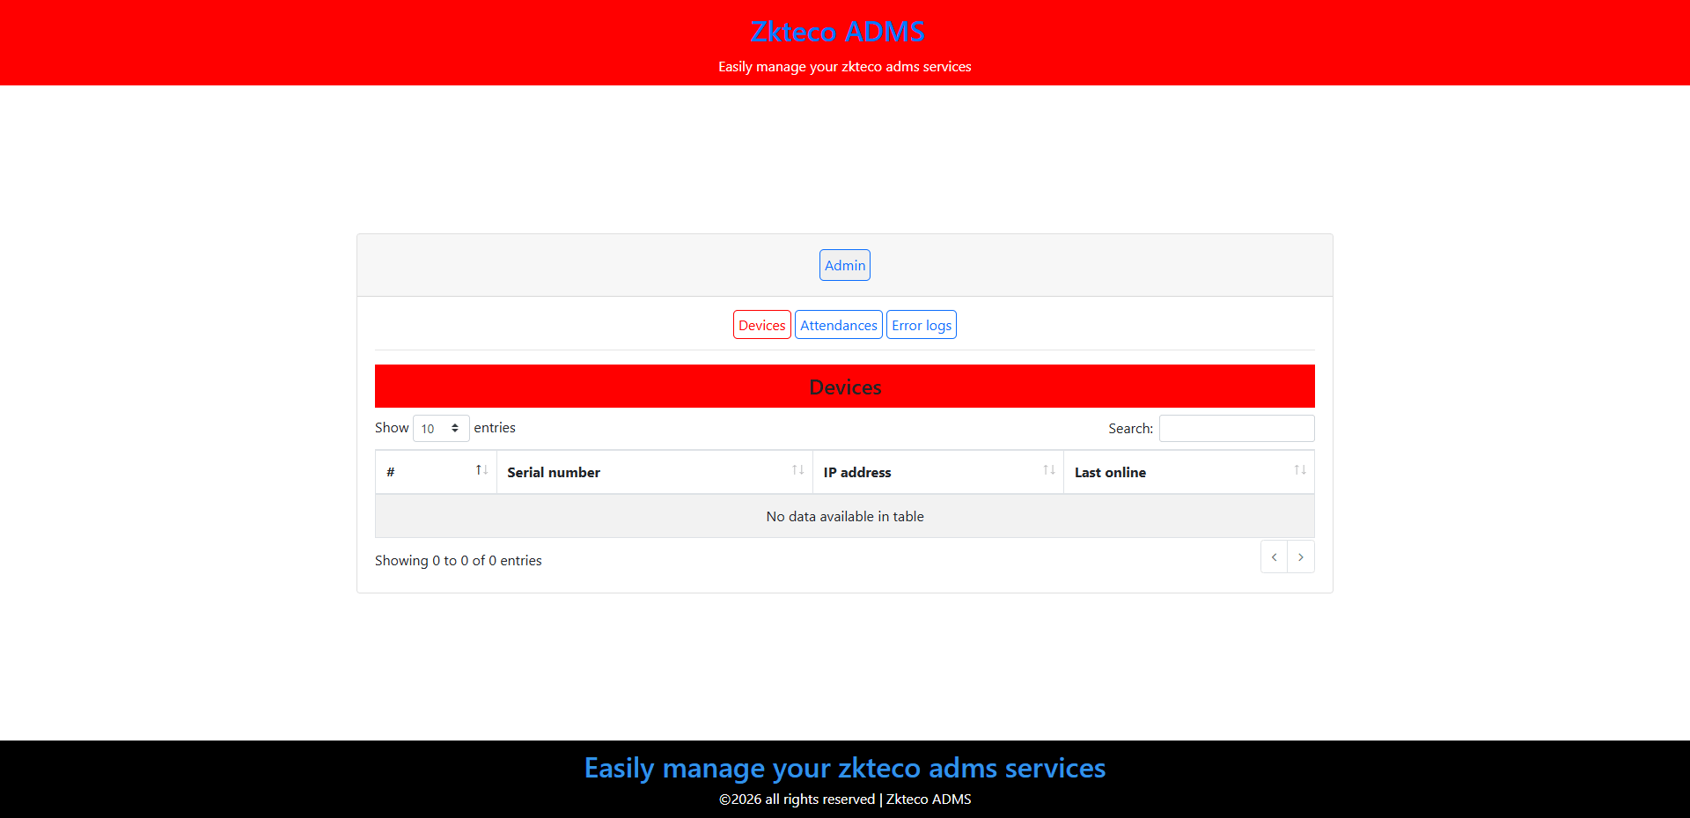
Task: Go to next page chevron
Action: click(x=1301, y=557)
